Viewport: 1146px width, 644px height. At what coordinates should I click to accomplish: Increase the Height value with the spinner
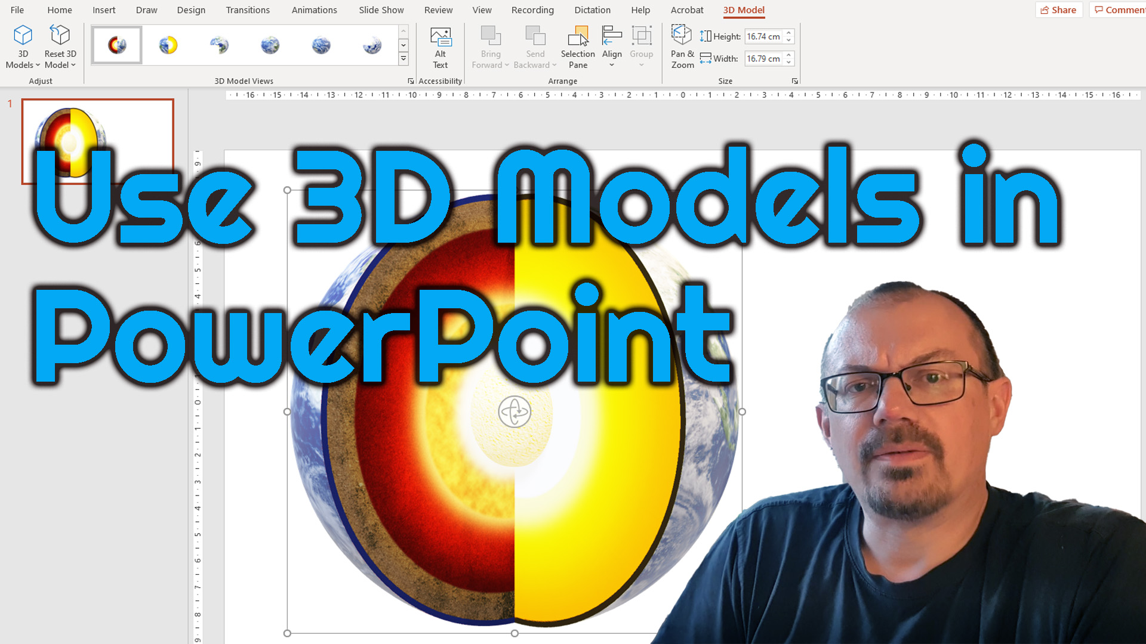tap(788, 33)
